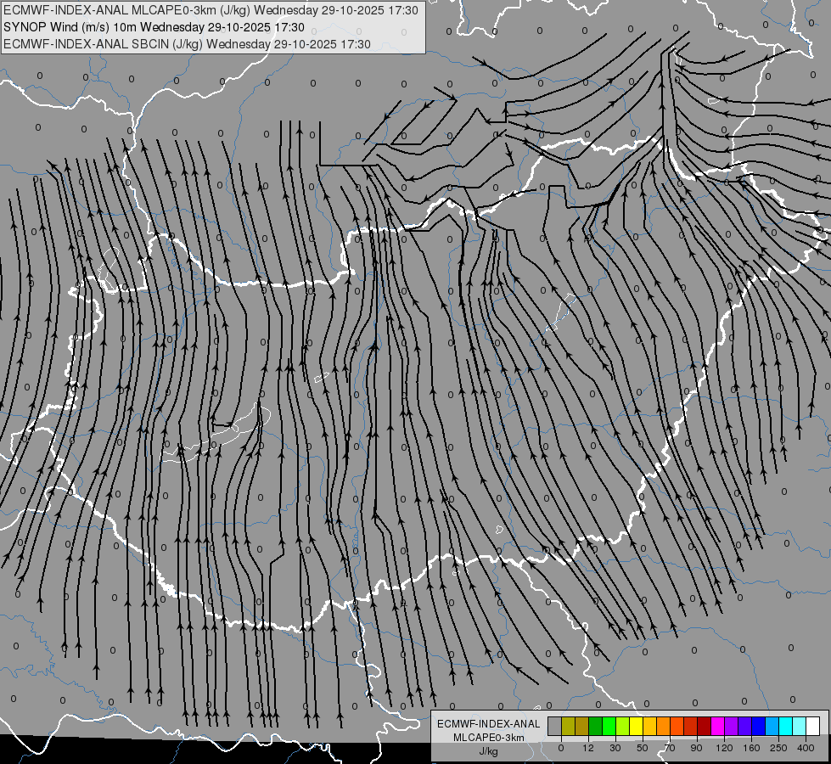The image size is (831, 764).
Task: Click the legend scale value 30
Action: 615,748
